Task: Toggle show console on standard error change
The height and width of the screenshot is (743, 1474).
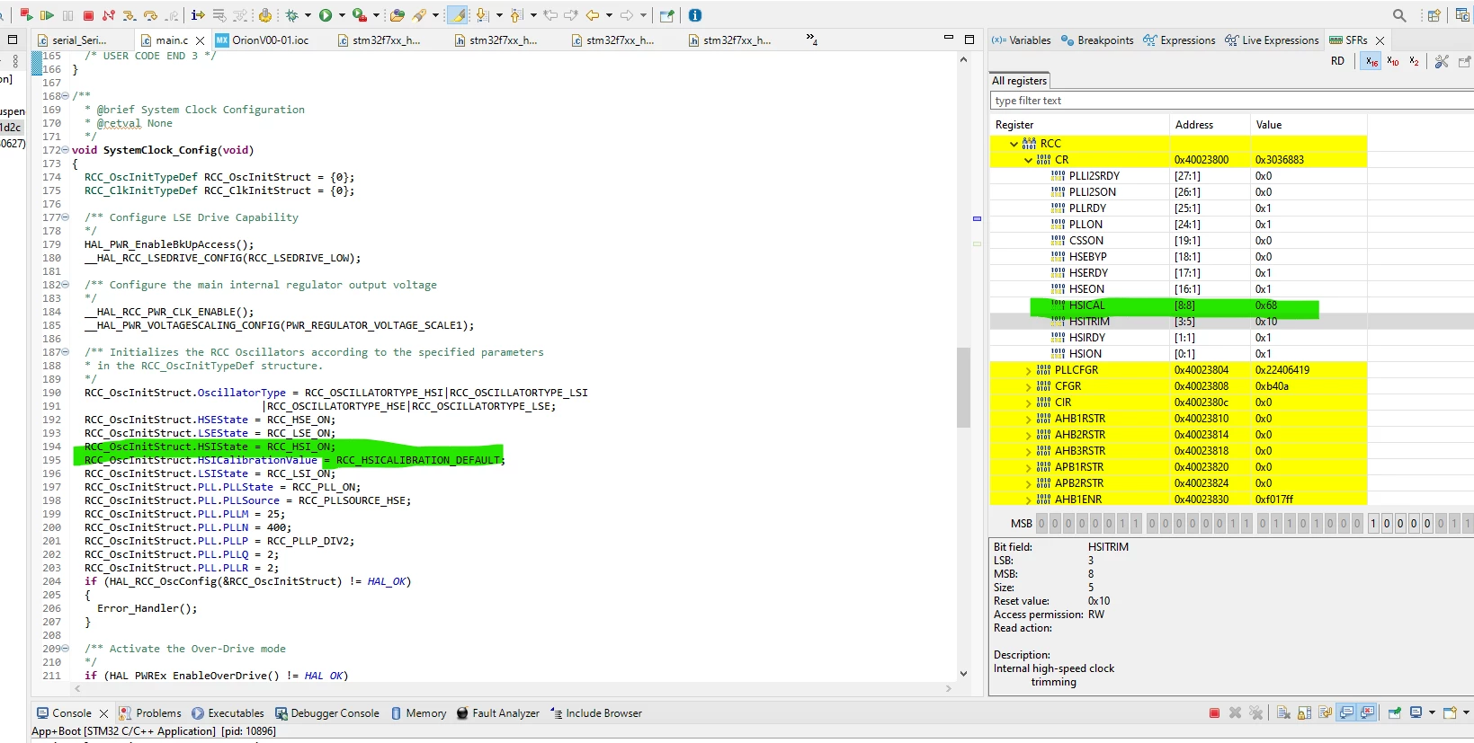Action: pyautogui.click(x=1367, y=712)
